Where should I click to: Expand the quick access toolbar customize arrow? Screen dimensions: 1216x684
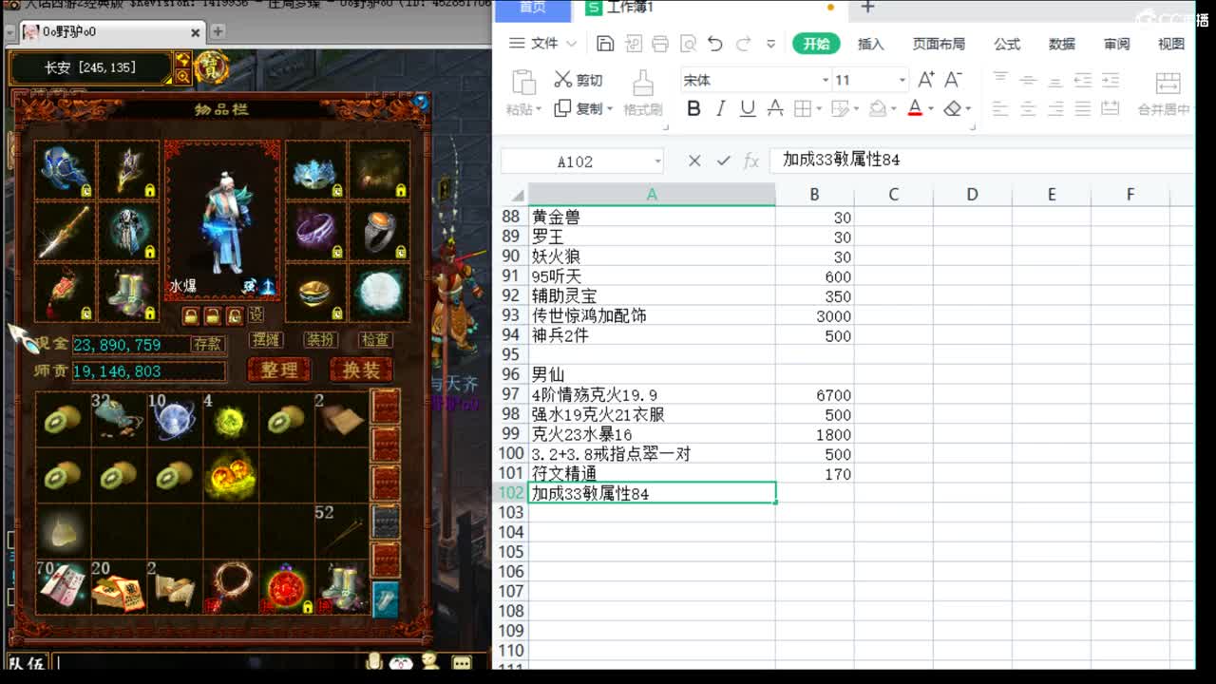[770, 44]
